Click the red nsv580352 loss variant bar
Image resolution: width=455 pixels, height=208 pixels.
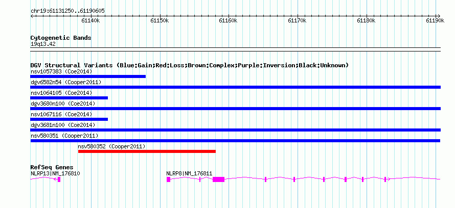pyautogui.click(x=147, y=151)
